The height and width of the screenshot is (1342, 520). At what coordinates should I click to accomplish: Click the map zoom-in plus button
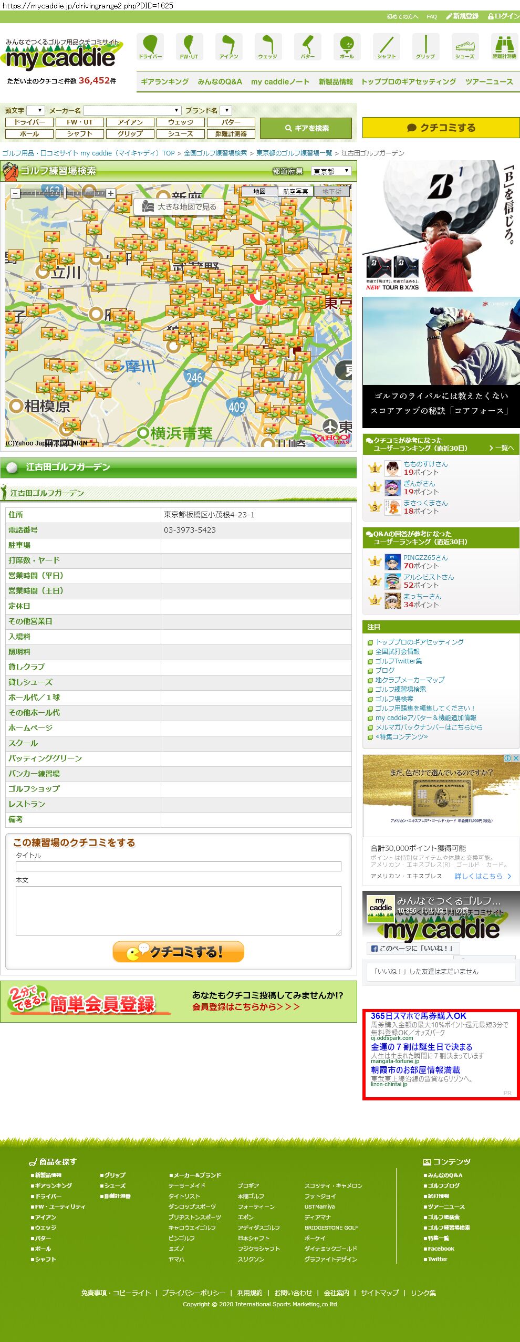[x=111, y=193]
